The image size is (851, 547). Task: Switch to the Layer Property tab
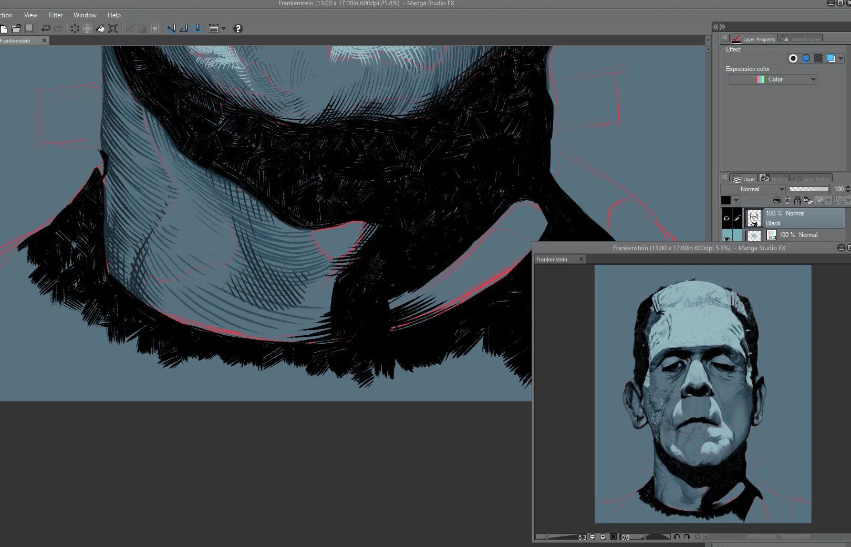click(753, 39)
